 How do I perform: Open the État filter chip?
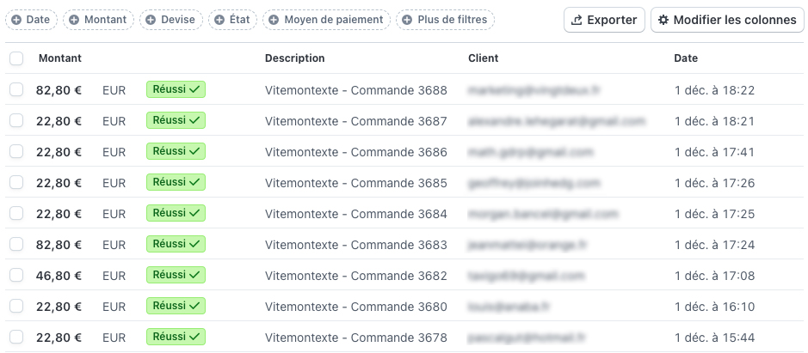[232, 20]
